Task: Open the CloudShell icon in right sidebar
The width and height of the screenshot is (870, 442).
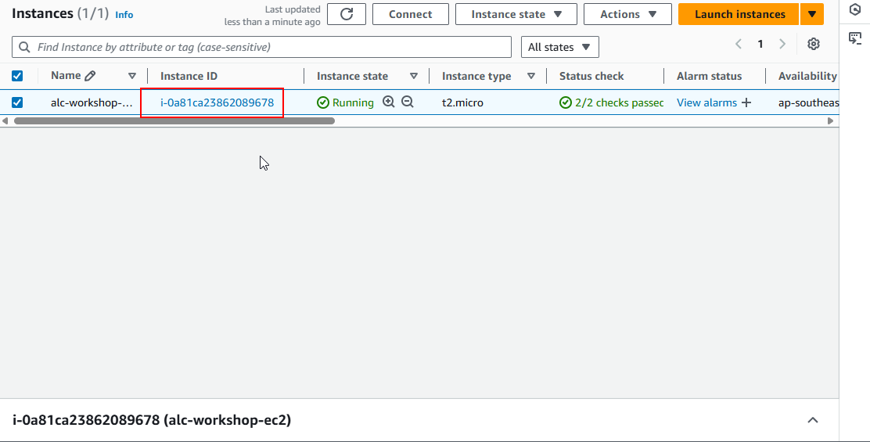Action: pyautogui.click(x=855, y=38)
